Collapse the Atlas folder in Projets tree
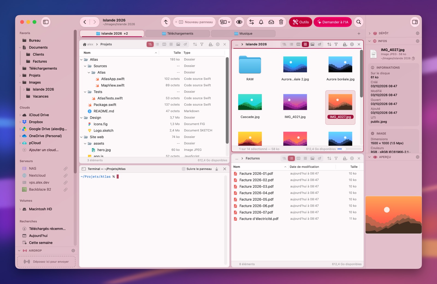 (81, 60)
